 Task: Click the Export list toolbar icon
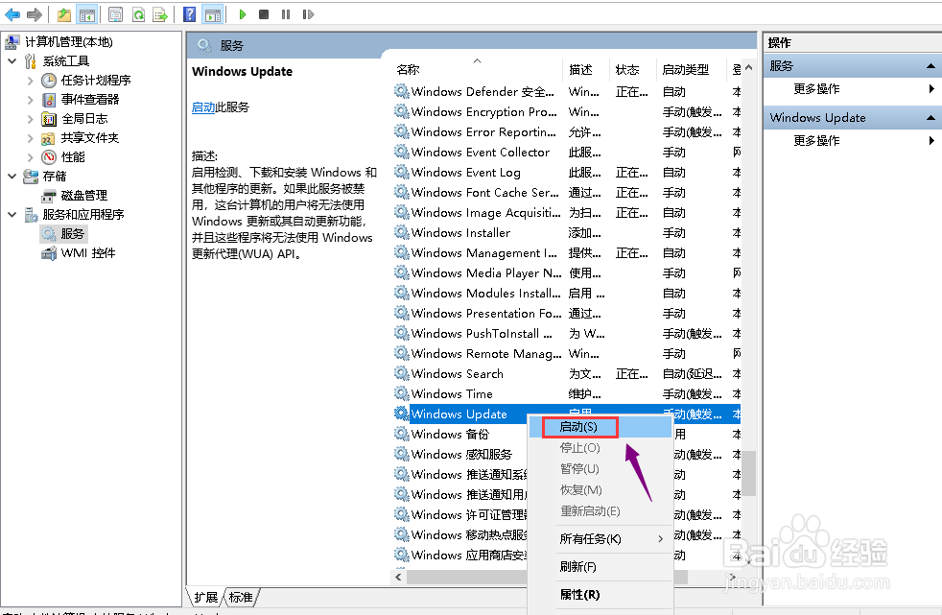pyautogui.click(x=160, y=14)
